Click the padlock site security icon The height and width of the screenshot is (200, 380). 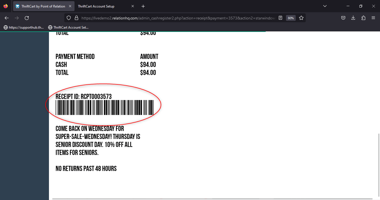[x=76, y=17]
